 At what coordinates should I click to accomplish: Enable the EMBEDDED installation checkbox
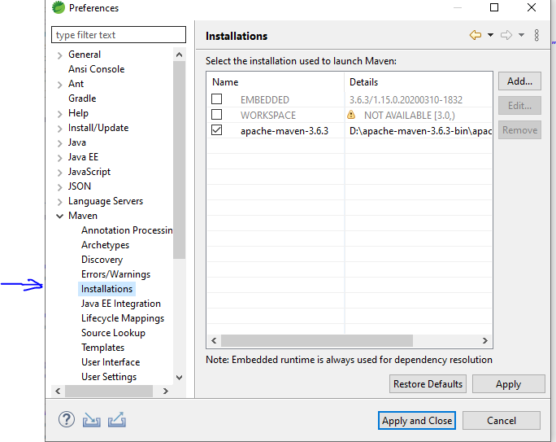(x=217, y=99)
